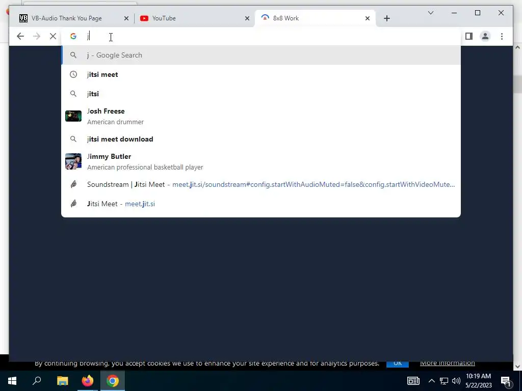Viewport: 522px width, 391px height.
Task: Click the Jimmy Butler thumbnail image
Action: [73, 161]
